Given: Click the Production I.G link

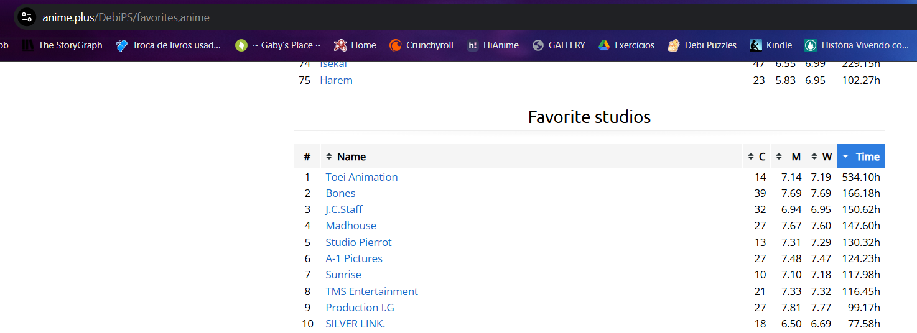Looking at the screenshot, I should (x=360, y=308).
